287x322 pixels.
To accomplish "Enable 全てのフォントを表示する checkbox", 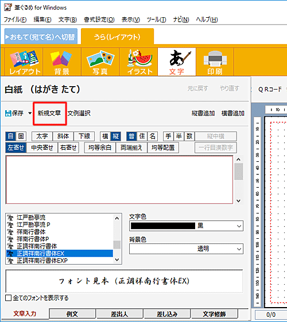I will click(x=8, y=298).
